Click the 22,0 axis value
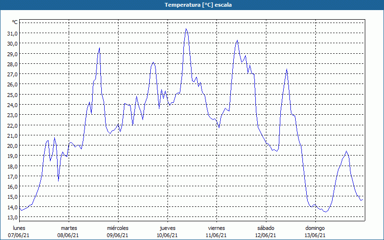 coord(12,125)
